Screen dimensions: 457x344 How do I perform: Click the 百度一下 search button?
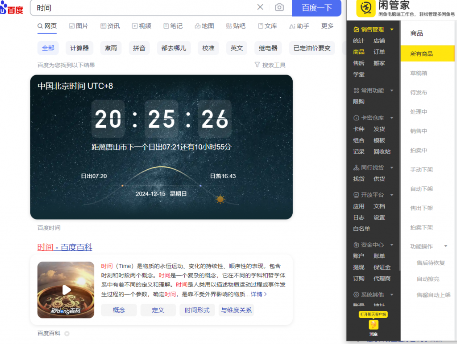pos(316,8)
